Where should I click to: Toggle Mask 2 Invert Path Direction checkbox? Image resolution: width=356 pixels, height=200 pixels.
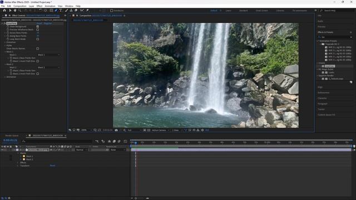(38, 74)
